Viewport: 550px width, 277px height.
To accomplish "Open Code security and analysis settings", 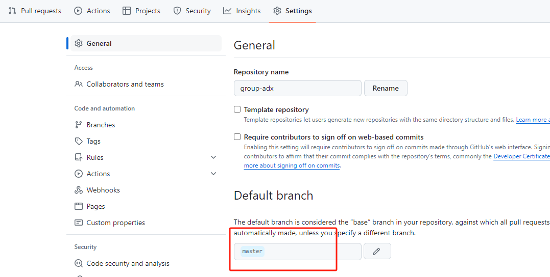I will tap(128, 263).
